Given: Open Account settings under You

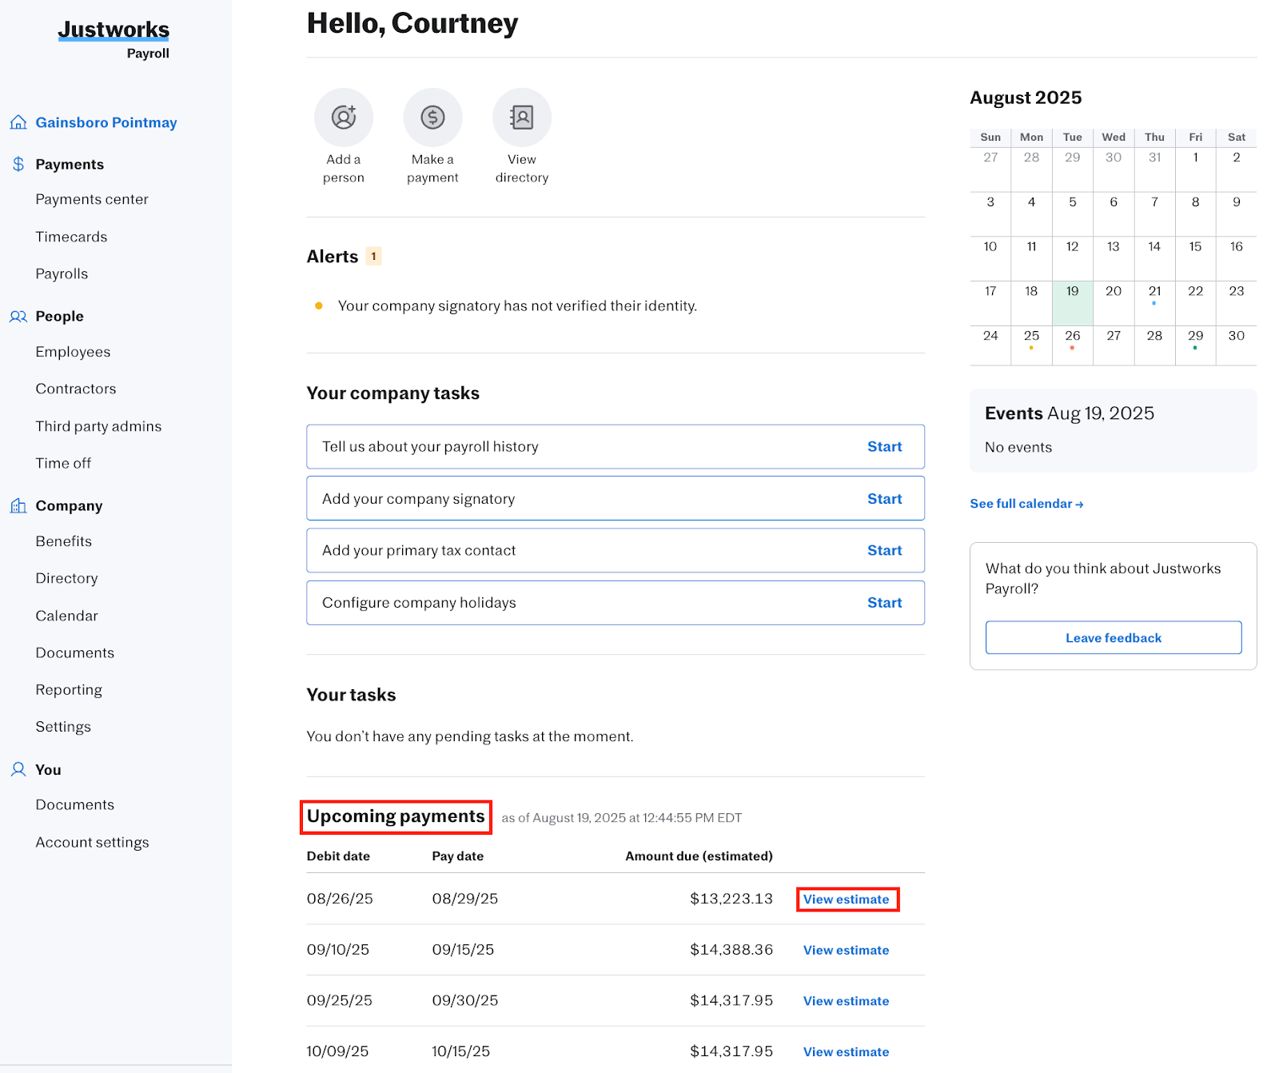Looking at the screenshot, I should 92,841.
